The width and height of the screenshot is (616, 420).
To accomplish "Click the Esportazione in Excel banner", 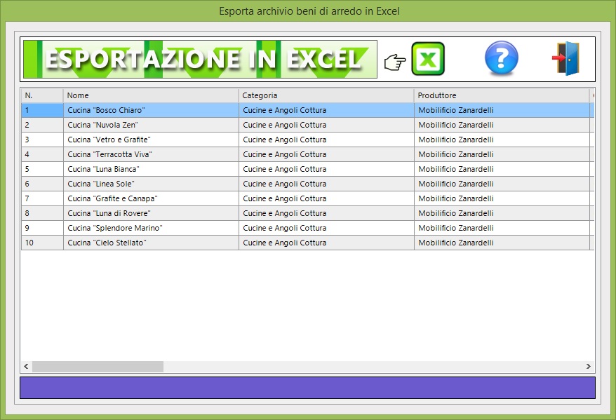I will [200, 59].
